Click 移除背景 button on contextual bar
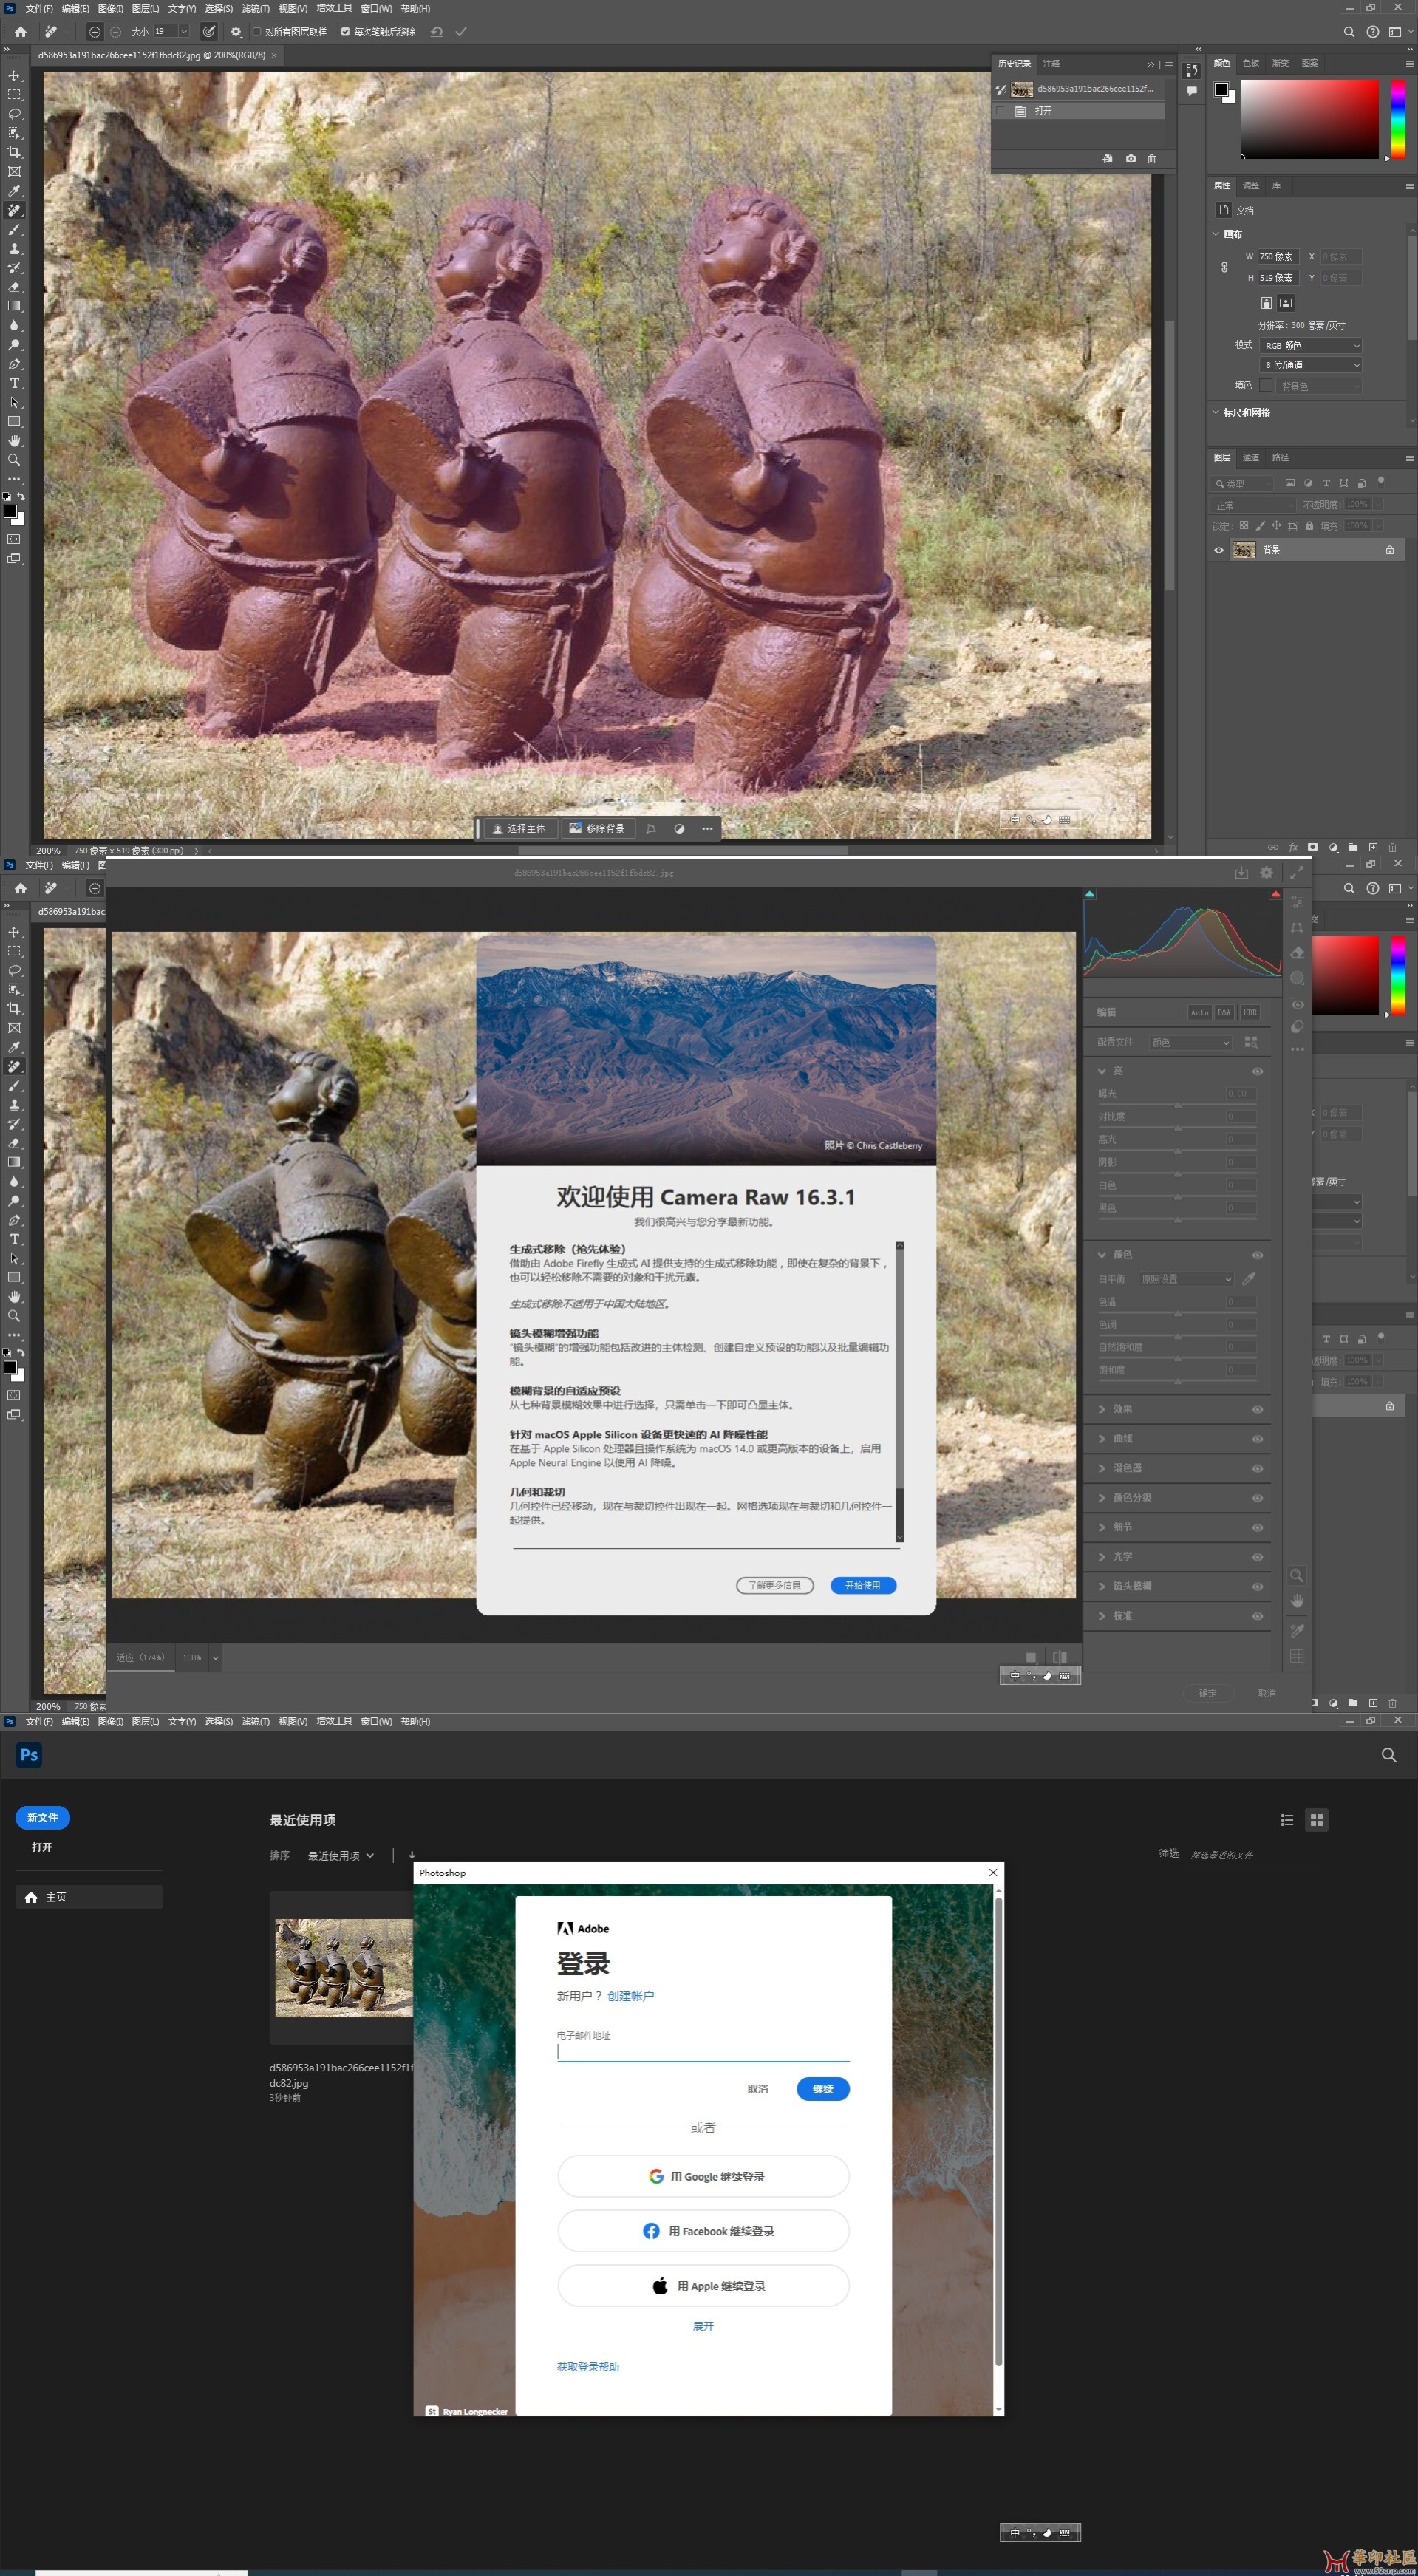 (x=596, y=828)
